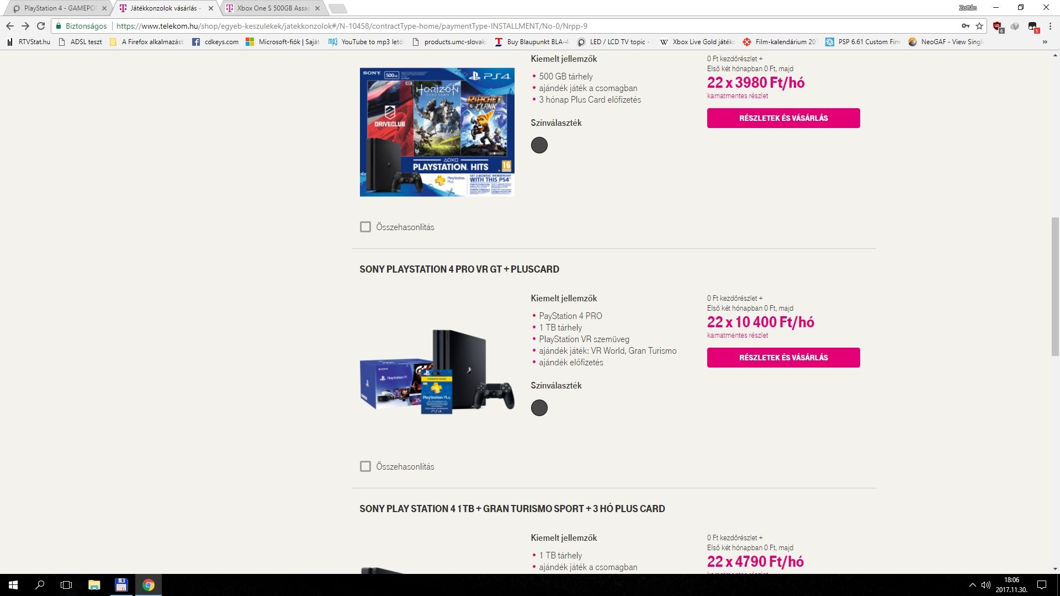
Task: Open Részletek és vásárlás for PS4 Pro VR
Action: tap(783, 358)
